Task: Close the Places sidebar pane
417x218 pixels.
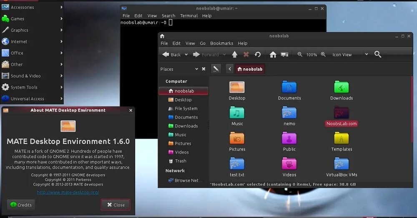Action: 203,69
